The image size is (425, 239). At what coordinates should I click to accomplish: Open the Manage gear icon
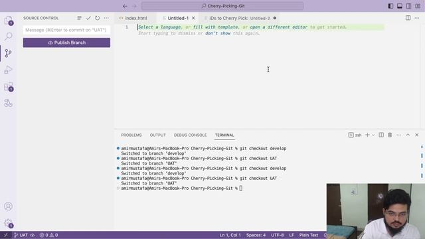click(x=9, y=223)
